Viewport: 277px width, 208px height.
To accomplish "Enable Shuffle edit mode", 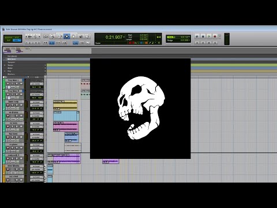I will [9, 37].
